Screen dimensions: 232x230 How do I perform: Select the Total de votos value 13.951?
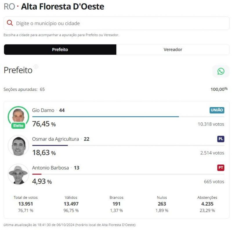26,204
